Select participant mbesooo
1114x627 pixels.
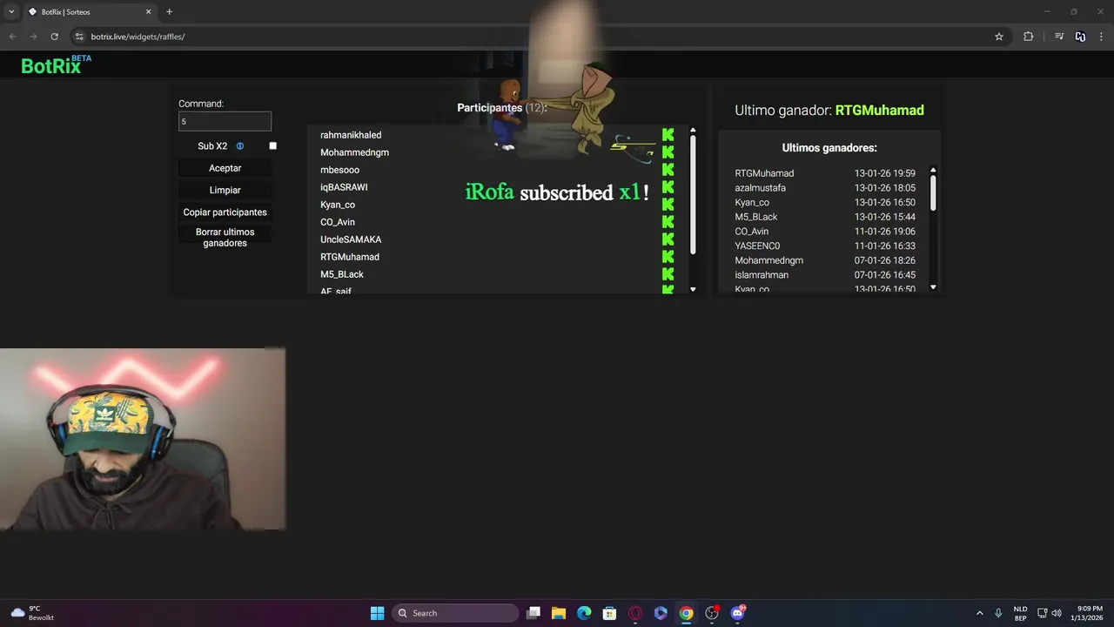[339, 170]
